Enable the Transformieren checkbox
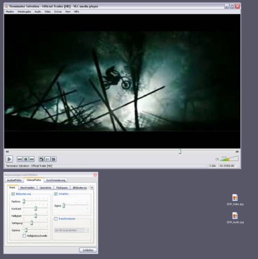Image resolution: width=258 pixels, height=259 pixels. 56,219
